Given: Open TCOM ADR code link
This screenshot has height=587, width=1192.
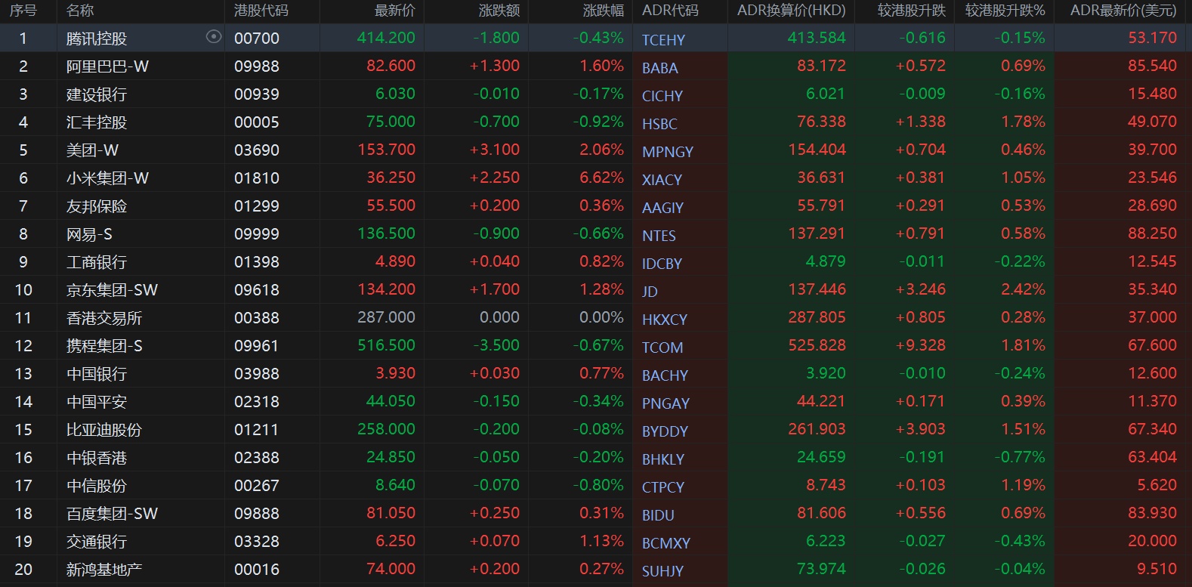Looking at the screenshot, I should pyautogui.click(x=662, y=348).
